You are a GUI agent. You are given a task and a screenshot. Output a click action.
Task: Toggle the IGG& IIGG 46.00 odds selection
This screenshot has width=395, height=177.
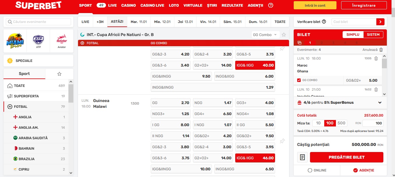(255, 158)
